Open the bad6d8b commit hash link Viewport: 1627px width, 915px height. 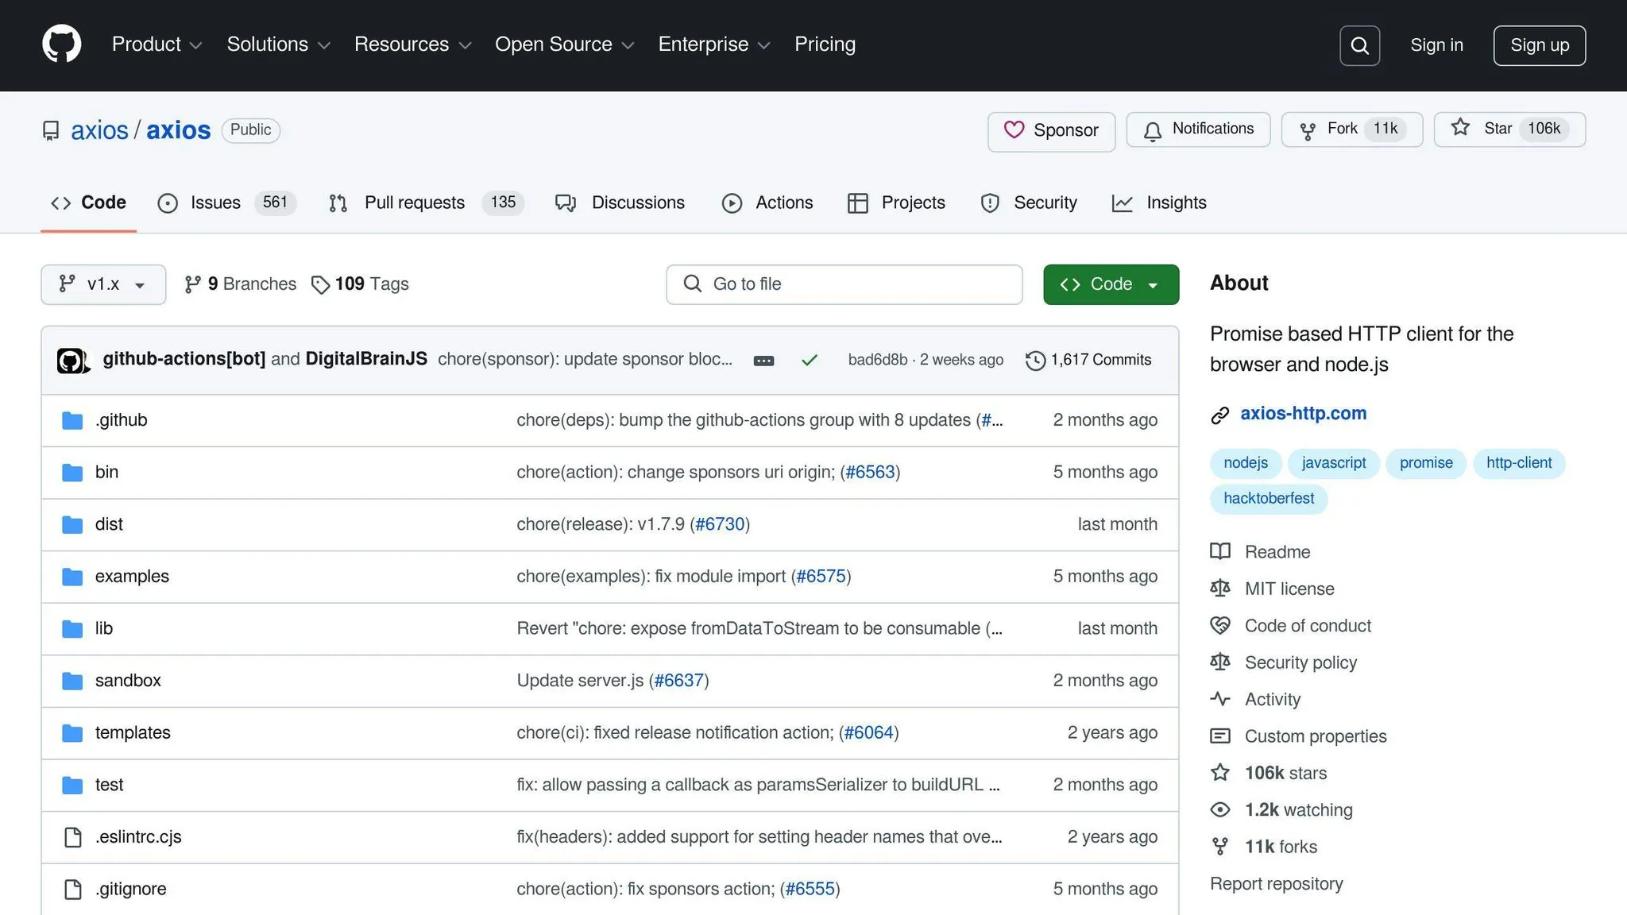(x=877, y=360)
